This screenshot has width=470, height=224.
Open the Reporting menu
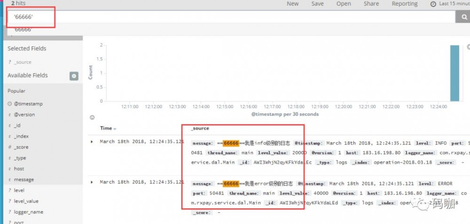[x=405, y=4]
